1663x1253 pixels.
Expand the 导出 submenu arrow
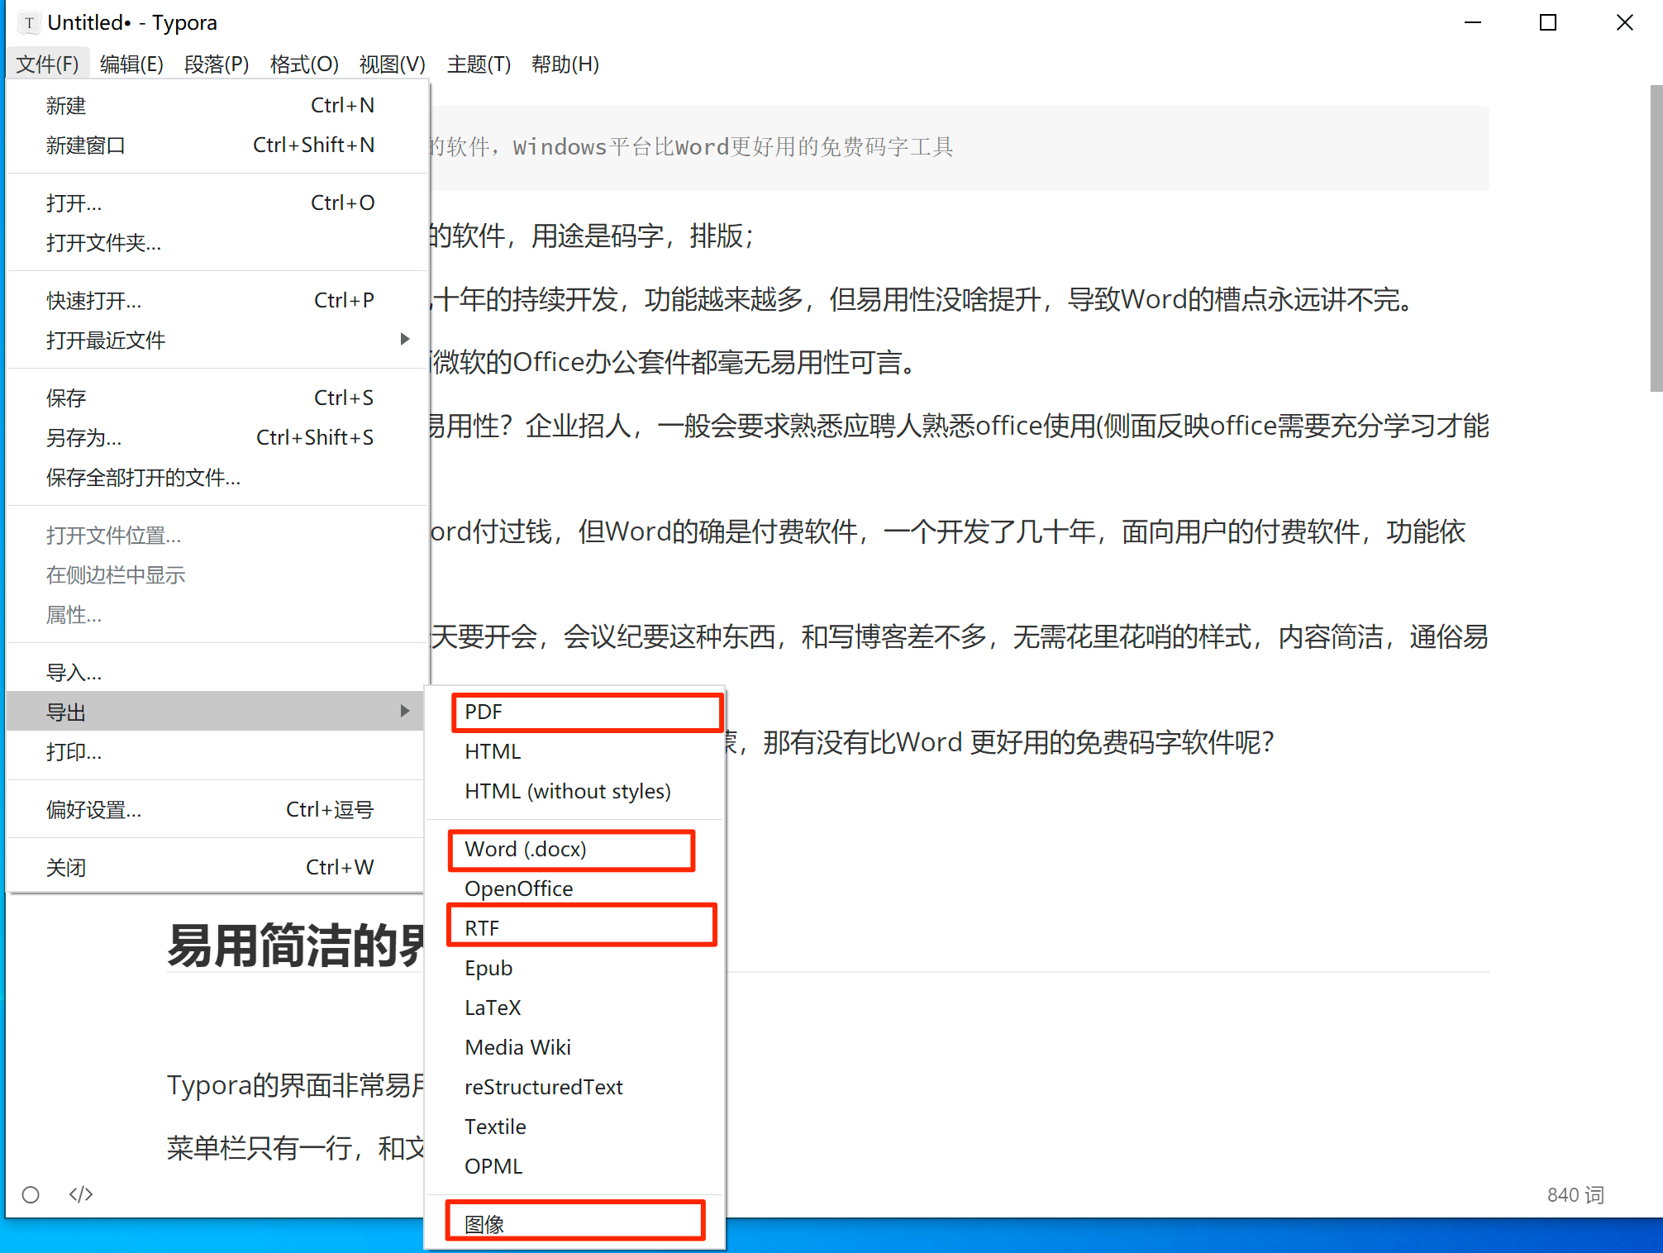(404, 712)
